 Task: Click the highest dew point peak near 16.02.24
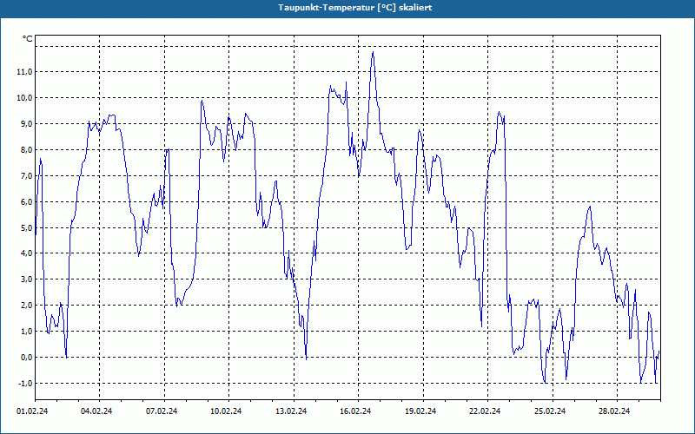(373, 52)
